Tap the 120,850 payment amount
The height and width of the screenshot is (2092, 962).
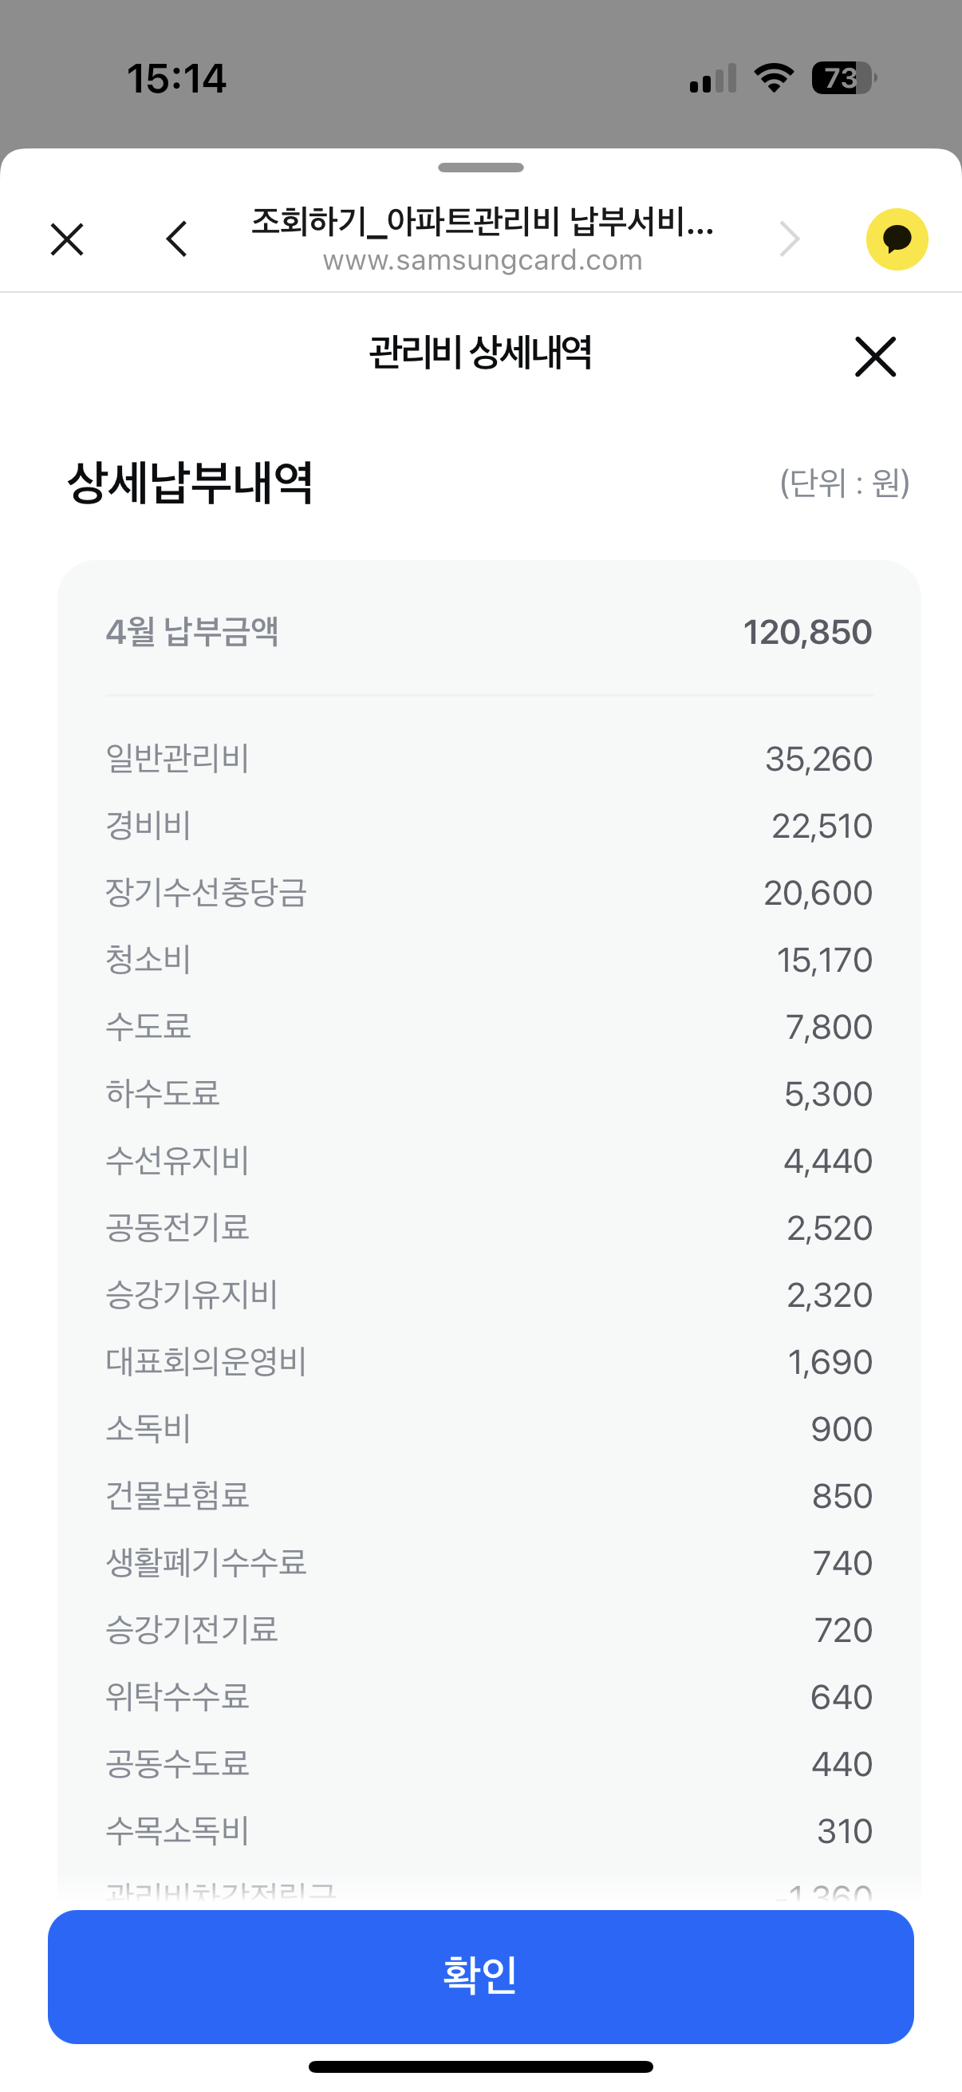pyautogui.click(x=807, y=632)
